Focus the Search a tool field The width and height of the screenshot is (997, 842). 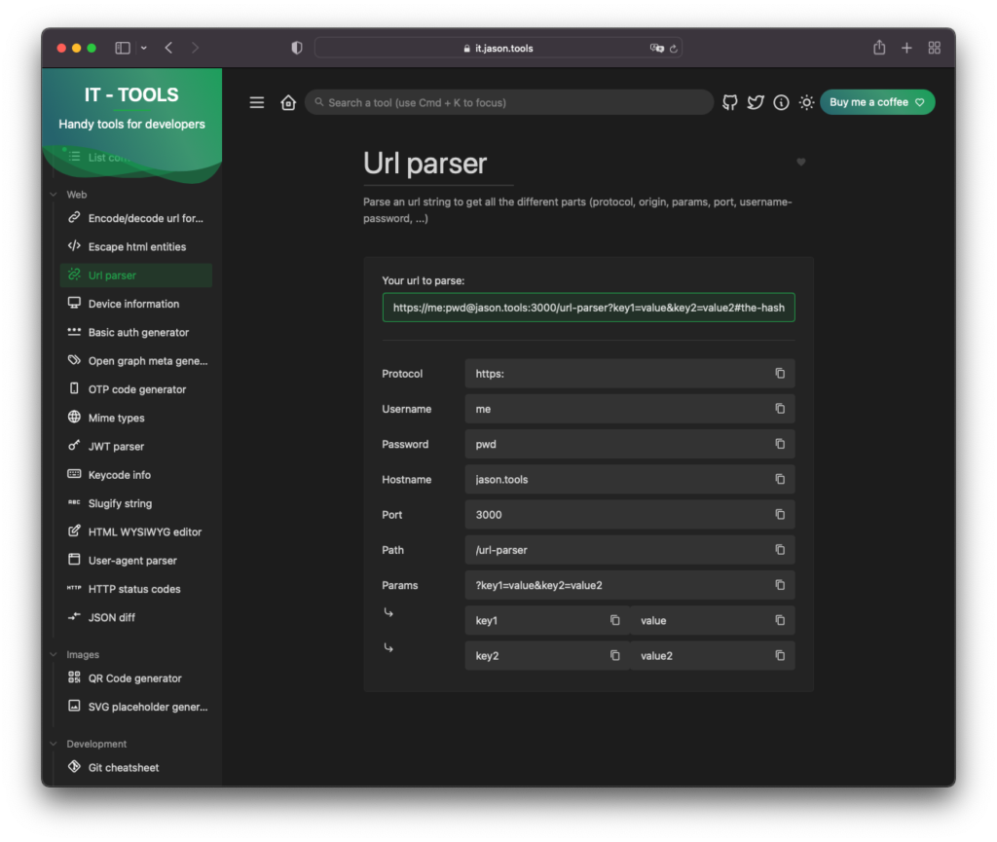(508, 102)
